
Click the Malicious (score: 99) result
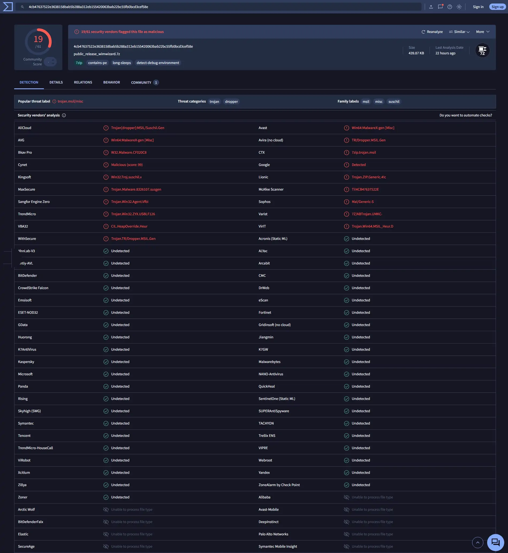click(x=127, y=165)
